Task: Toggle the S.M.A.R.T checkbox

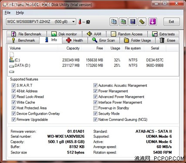Action: point(14,85)
